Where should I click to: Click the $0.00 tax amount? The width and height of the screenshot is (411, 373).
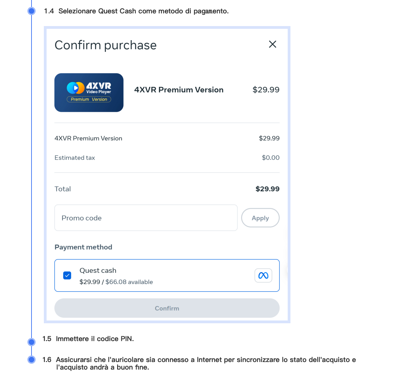[x=271, y=158]
